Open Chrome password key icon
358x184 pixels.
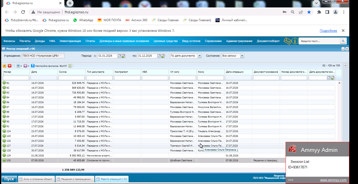284,12
